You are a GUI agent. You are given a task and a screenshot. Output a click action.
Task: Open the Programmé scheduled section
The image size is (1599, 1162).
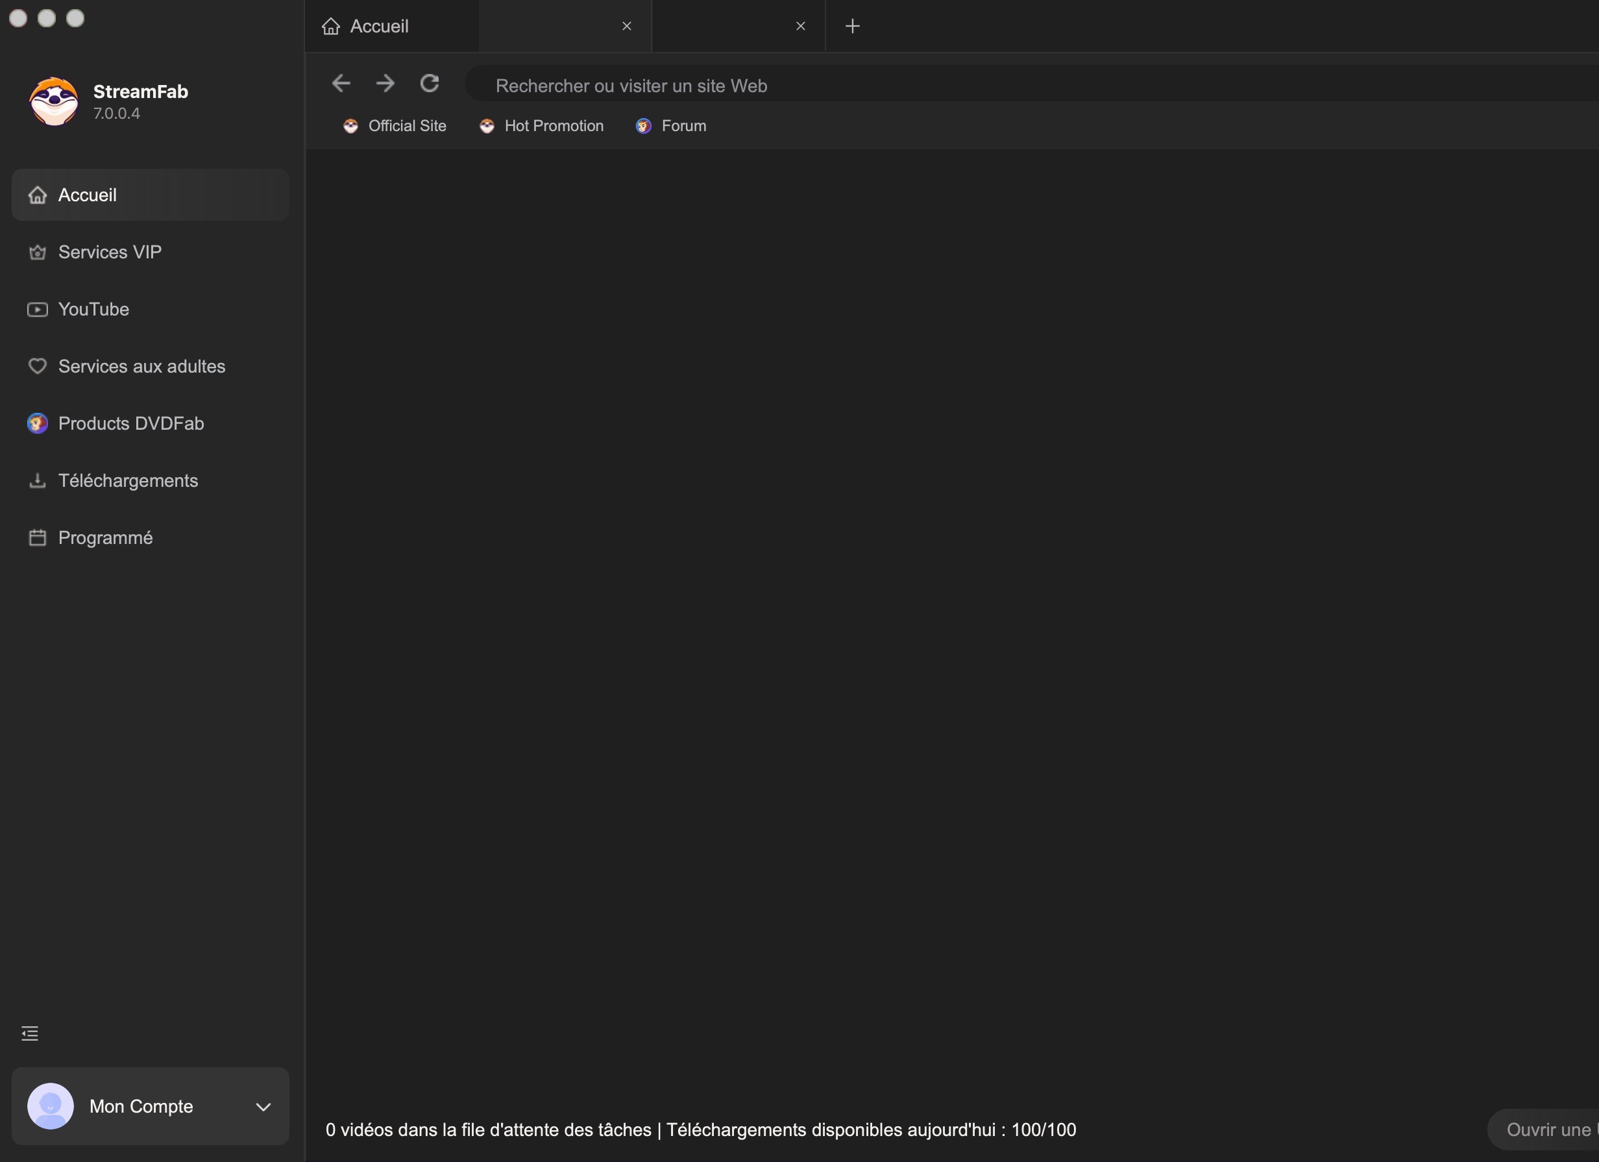click(x=106, y=538)
